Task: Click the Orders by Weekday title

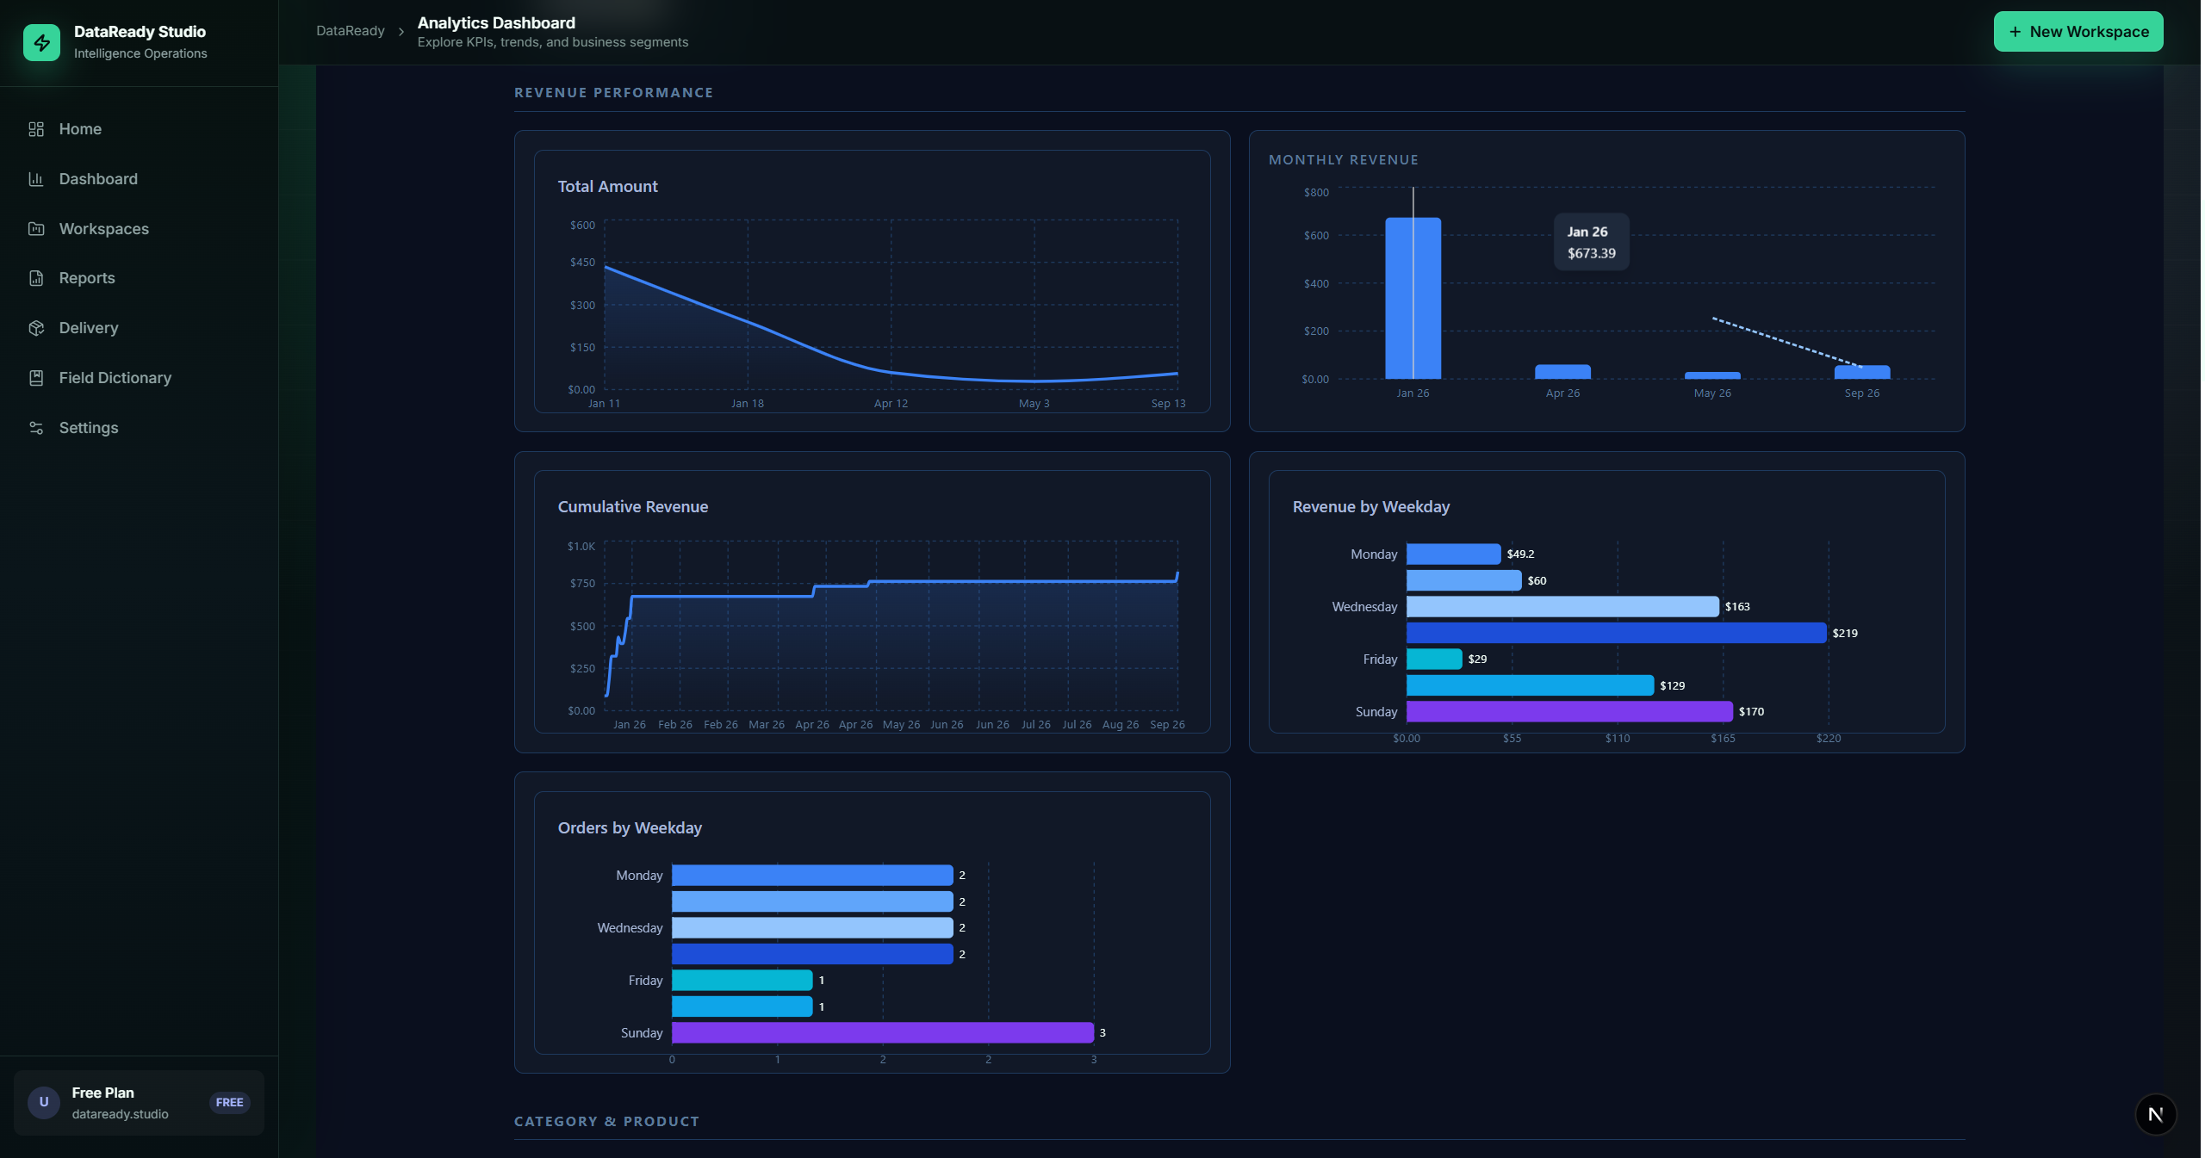Action: tap(630, 828)
